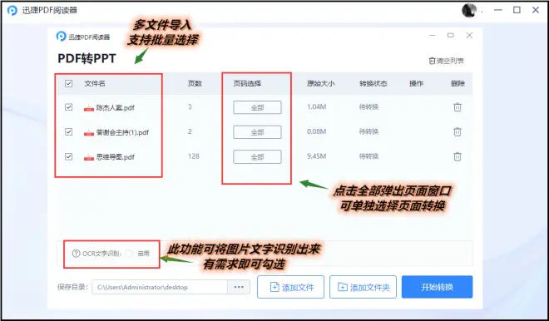Click the ⋯ browse button for save directory
This screenshot has height=321, width=549.
[239, 287]
